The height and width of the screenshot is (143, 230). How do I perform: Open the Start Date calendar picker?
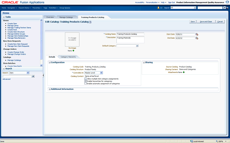(197, 34)
